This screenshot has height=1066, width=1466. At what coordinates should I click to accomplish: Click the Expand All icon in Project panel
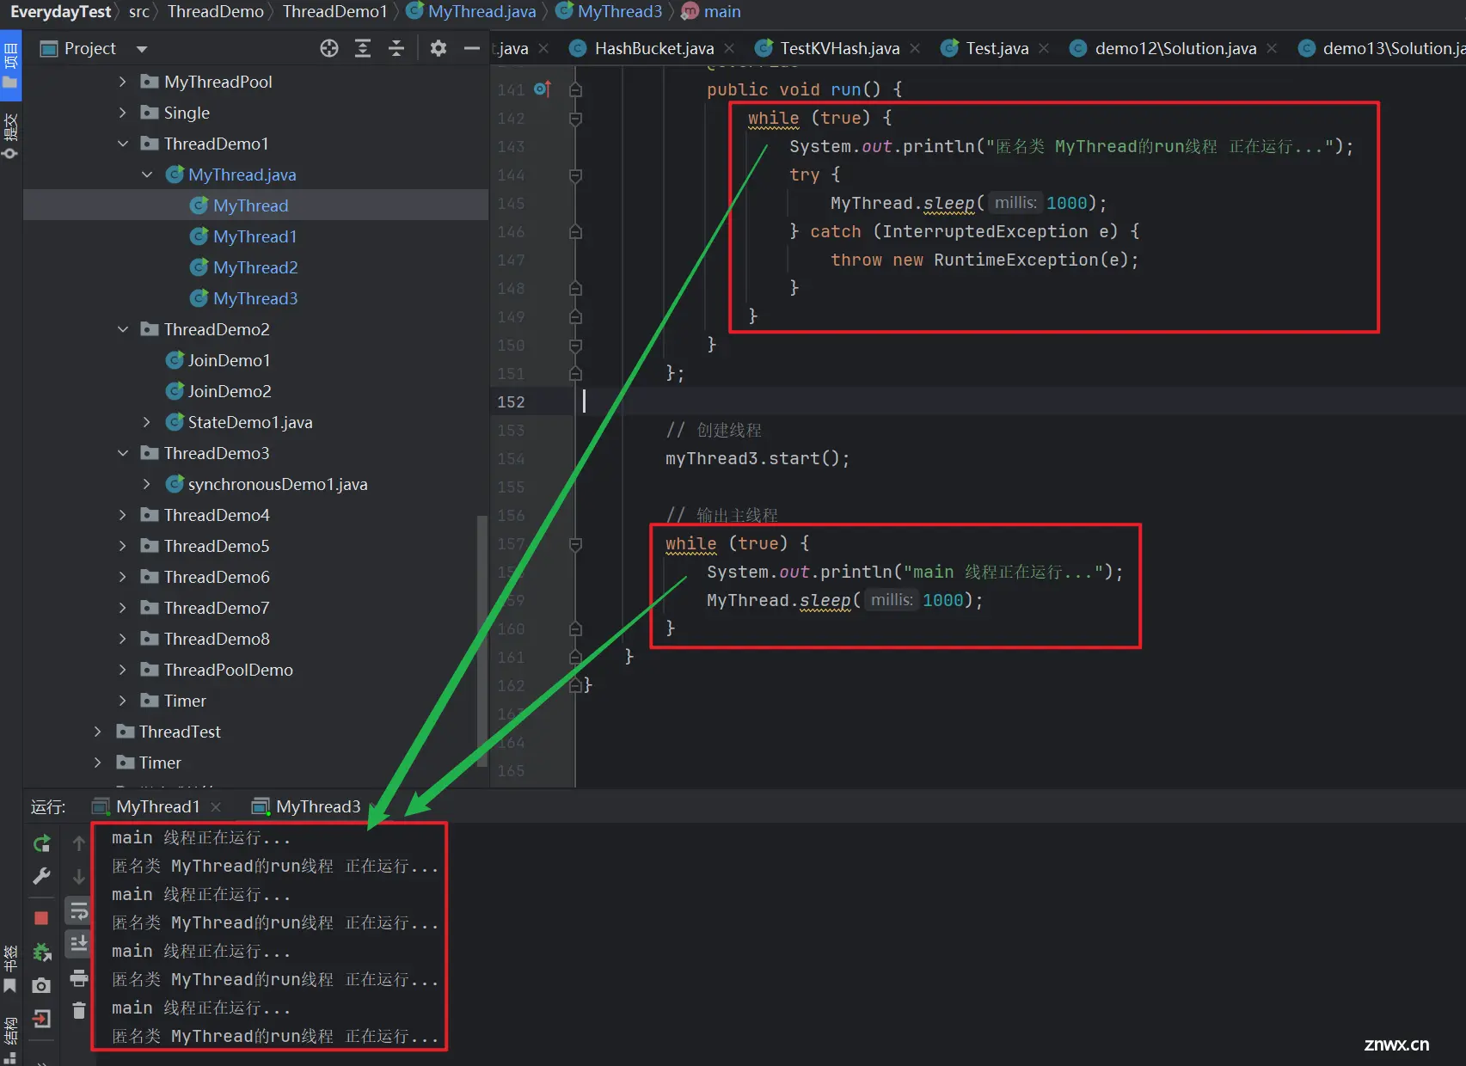click(363, 48)
